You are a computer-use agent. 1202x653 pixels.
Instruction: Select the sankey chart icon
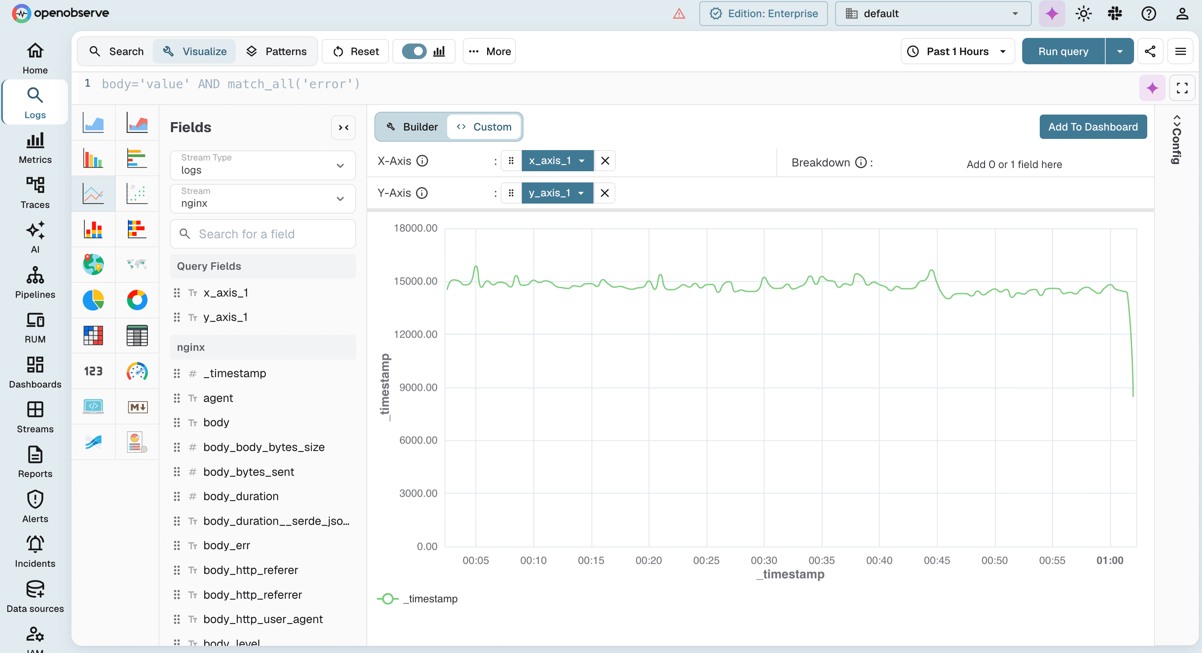pos(93,442)
